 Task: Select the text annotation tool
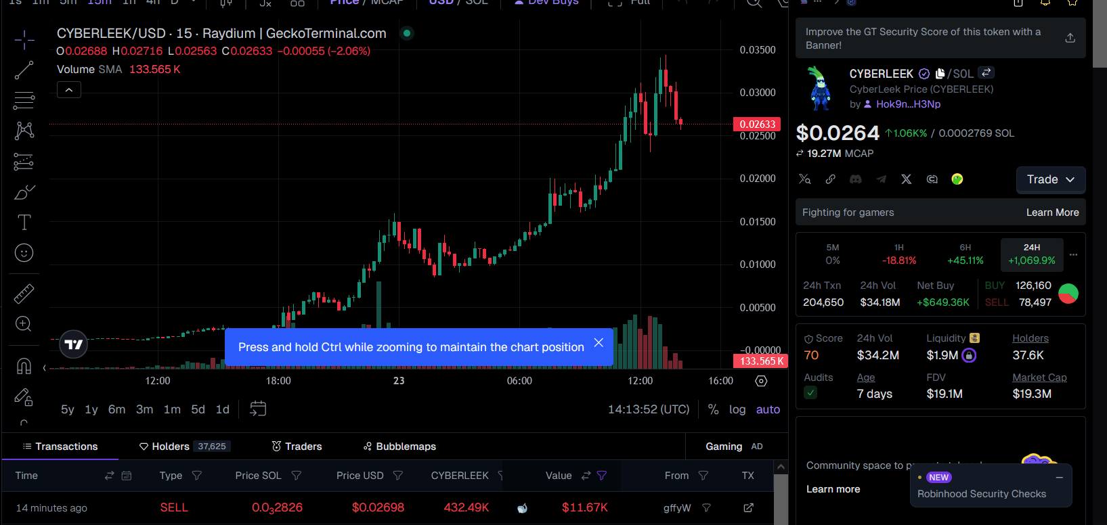[24, 222]
